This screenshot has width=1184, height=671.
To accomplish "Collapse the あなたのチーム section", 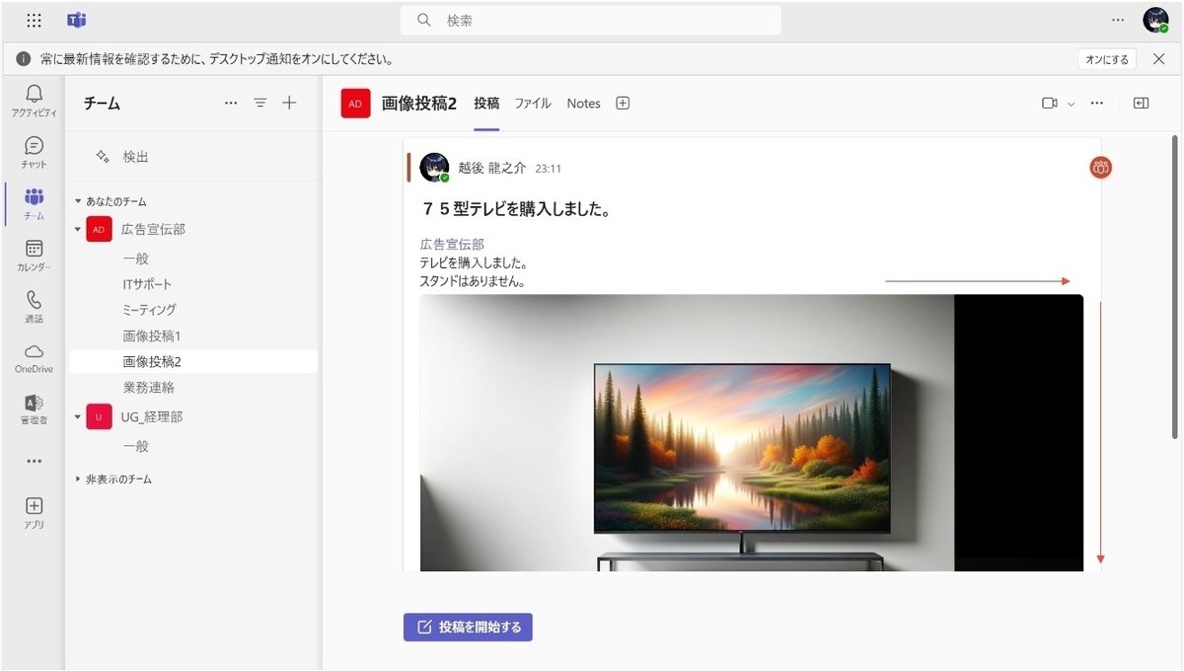I will (79, 201).
